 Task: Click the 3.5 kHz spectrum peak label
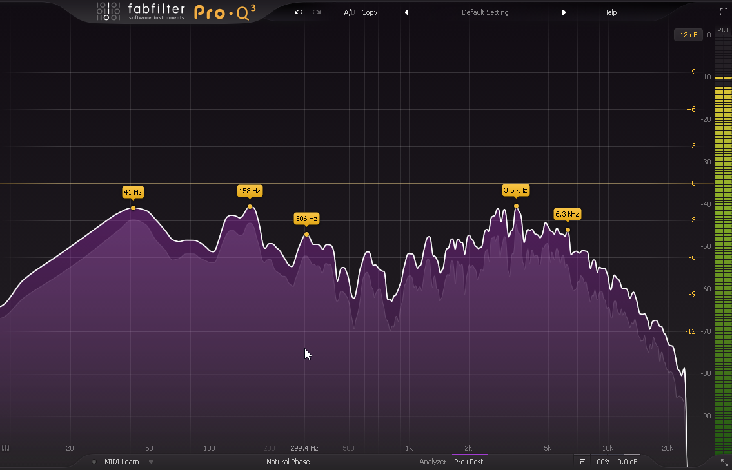(x=515, y=190)
